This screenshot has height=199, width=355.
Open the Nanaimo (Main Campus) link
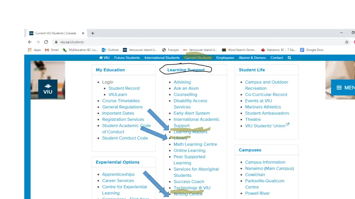(x=269, y=168)
